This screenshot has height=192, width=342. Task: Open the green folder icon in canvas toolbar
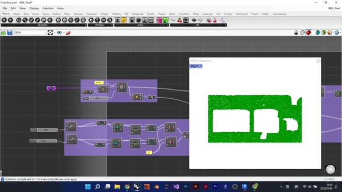pyautogui.click(x=4, y=33)
